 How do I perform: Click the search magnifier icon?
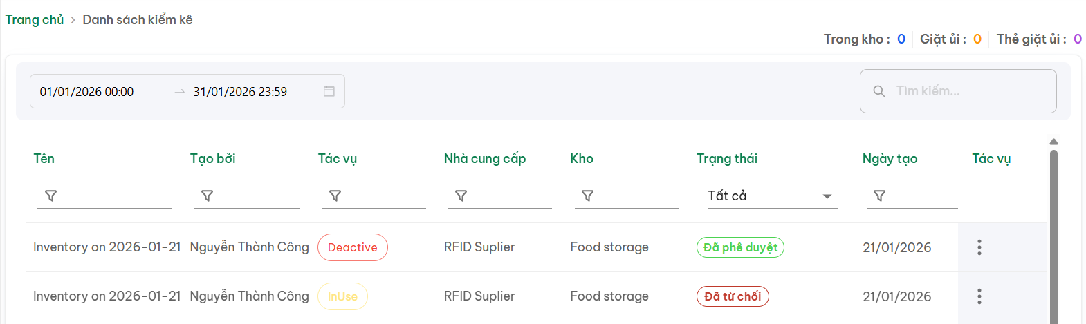(x=879, y=91)
